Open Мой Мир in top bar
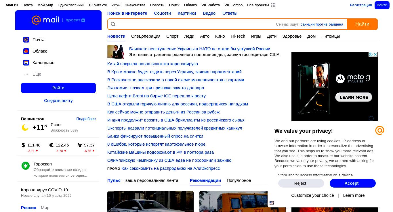This screenshot has width=393, height=212. click(45, 5)
